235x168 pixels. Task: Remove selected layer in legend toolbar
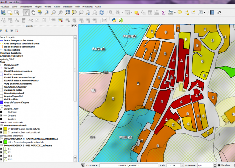click(x=16, y=31)
